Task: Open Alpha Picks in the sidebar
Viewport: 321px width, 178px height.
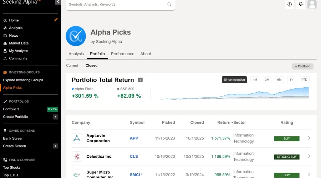Action: pos(12,88)
